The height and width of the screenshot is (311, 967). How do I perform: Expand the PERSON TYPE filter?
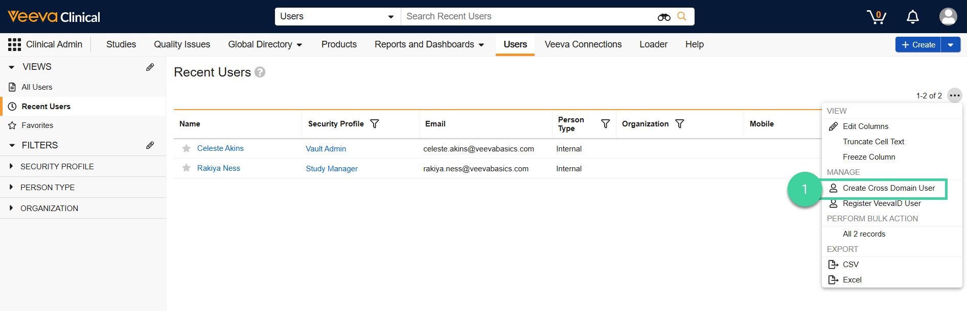pos(11,187)
